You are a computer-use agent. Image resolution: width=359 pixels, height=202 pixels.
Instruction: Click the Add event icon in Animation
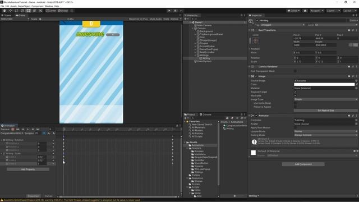pos(54,133)
